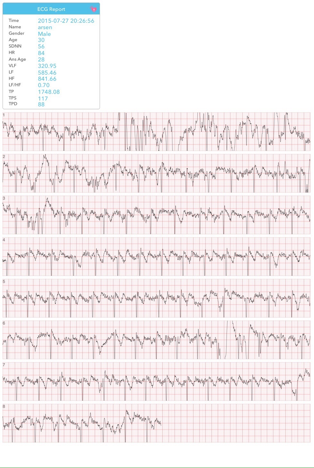Image resolution: width=314 pixels, height=468 pixels.
Task: Open ECG strip number 5
Action: pos(156,298)
